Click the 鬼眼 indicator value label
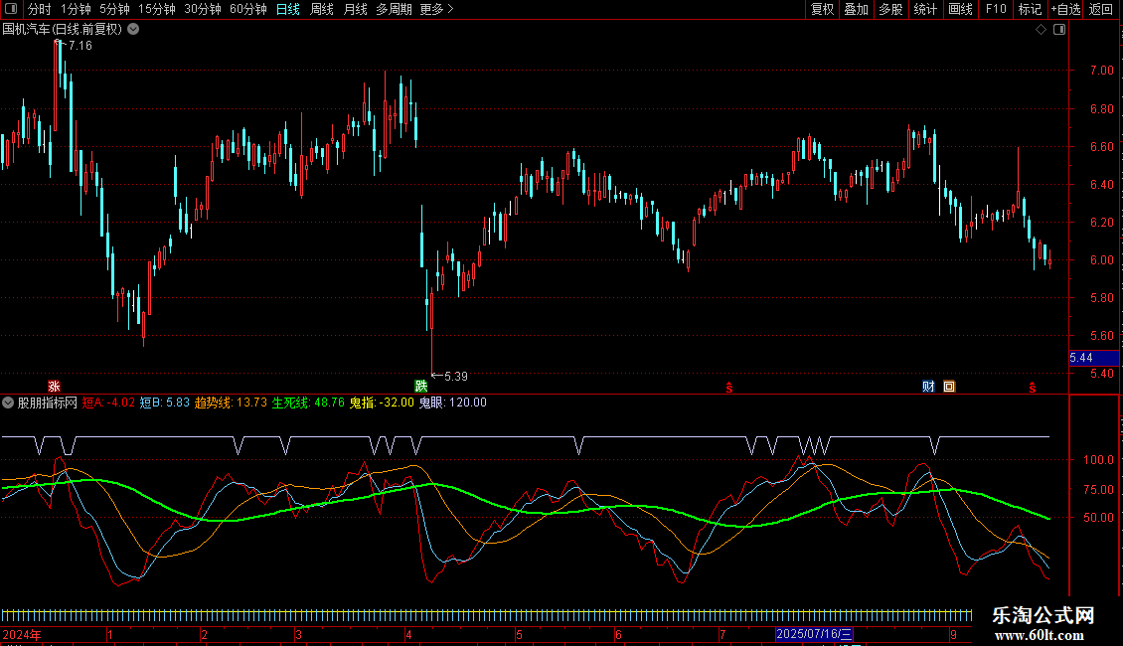1123x646 pixels. [x=452, y=403]
